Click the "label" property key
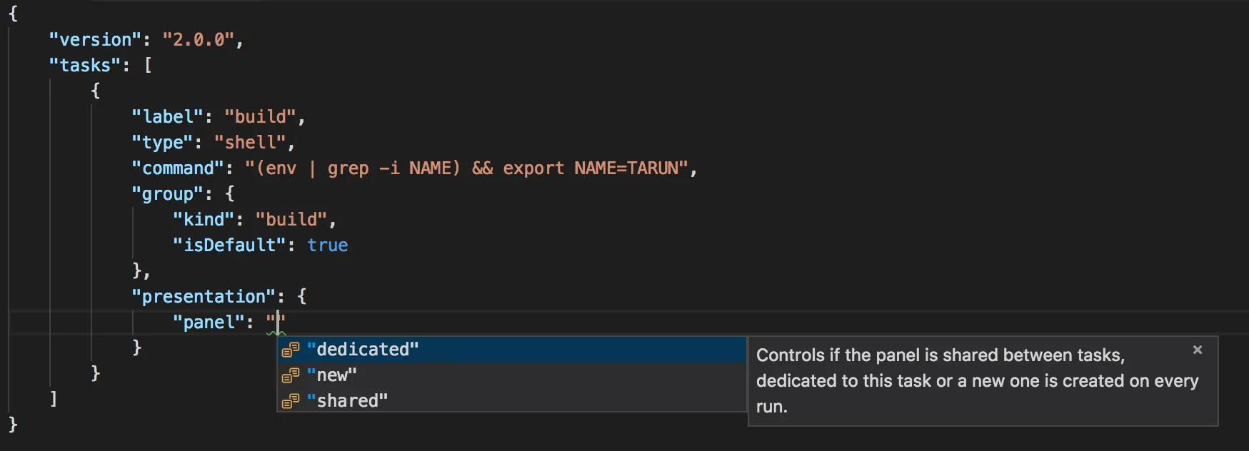The width and height of the screenshot is (1249, 451). click(x=168, y=117)
